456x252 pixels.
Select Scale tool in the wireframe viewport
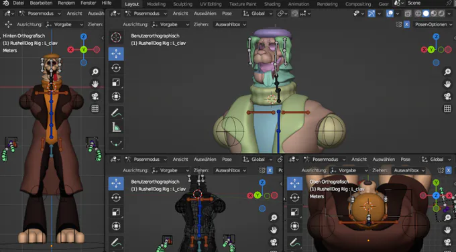(x=116, y=212)
